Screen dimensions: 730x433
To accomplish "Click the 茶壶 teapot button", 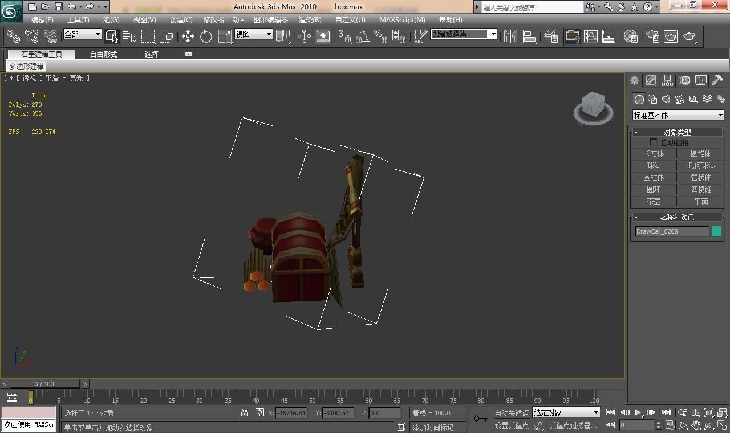I will pos(654,201).
